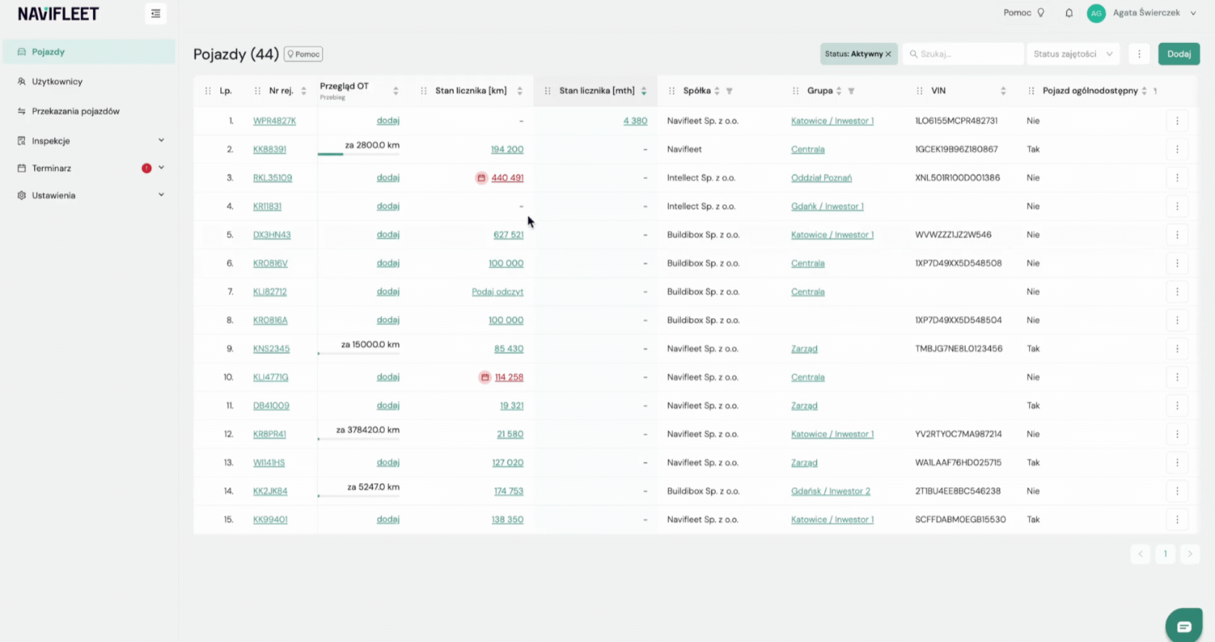The height and width of the screenshot is (642, 1215).
Task: Expand the Inspekcje sidebar section
Action: (x=161, y=140)
